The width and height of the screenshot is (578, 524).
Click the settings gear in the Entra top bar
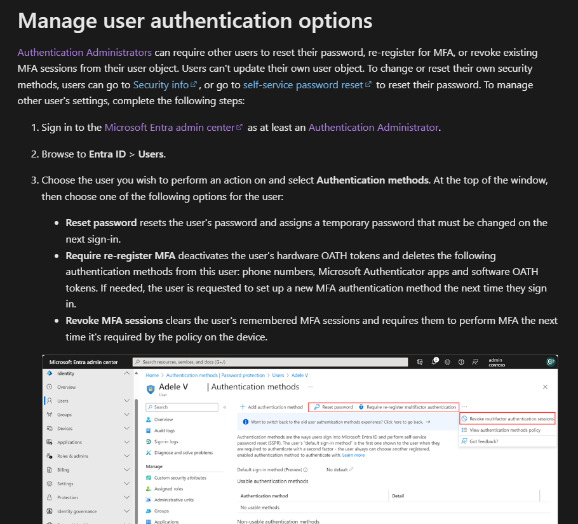point(447,361)
